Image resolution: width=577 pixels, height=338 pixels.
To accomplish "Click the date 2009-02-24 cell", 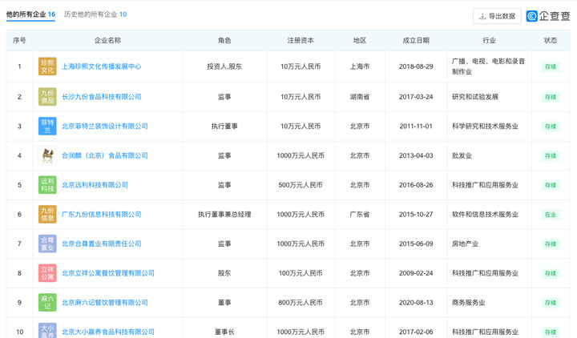I will click(416, 273).
